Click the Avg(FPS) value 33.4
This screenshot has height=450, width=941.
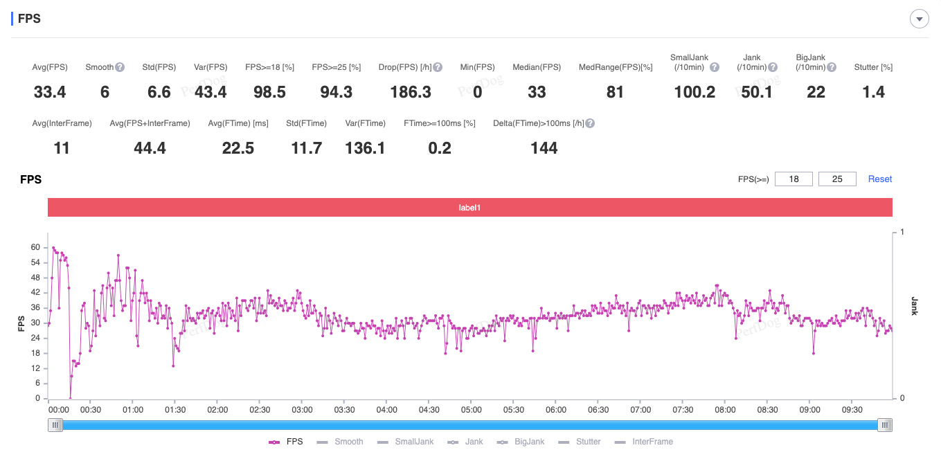(50, 92)
